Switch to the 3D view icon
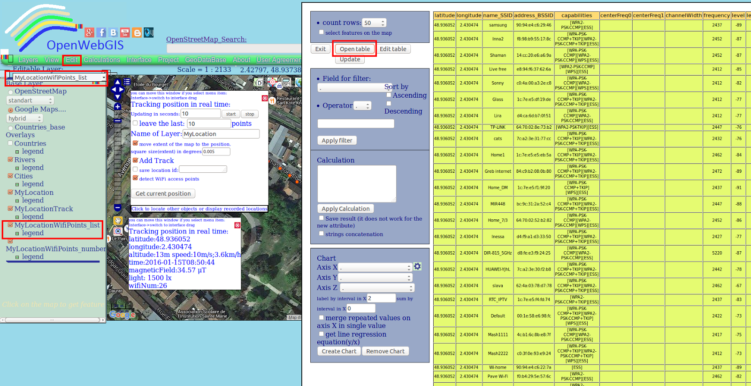 [258, 83]
